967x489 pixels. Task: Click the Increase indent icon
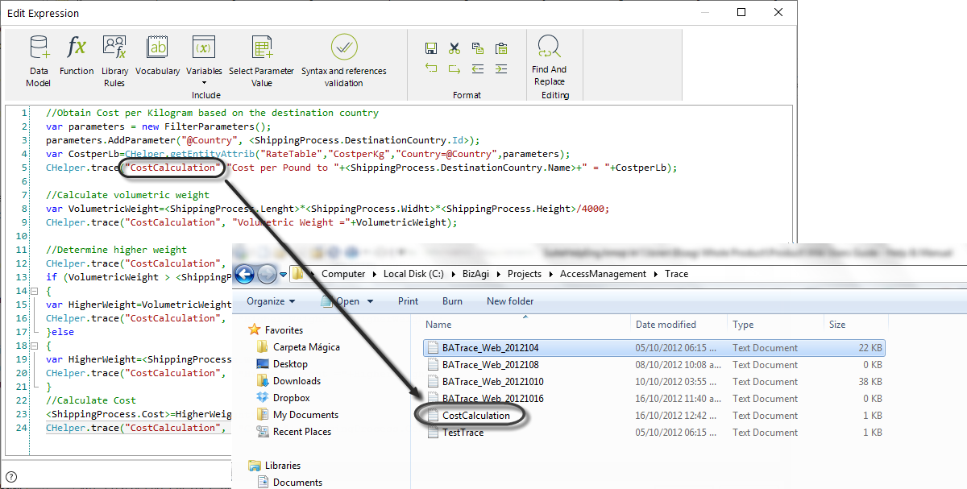point(501,69)
